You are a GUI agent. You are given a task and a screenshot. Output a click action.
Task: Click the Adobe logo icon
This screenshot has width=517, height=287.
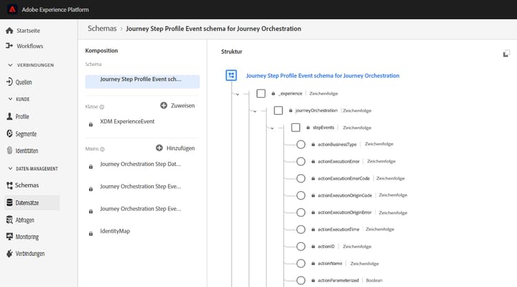[x=12, y=10]
